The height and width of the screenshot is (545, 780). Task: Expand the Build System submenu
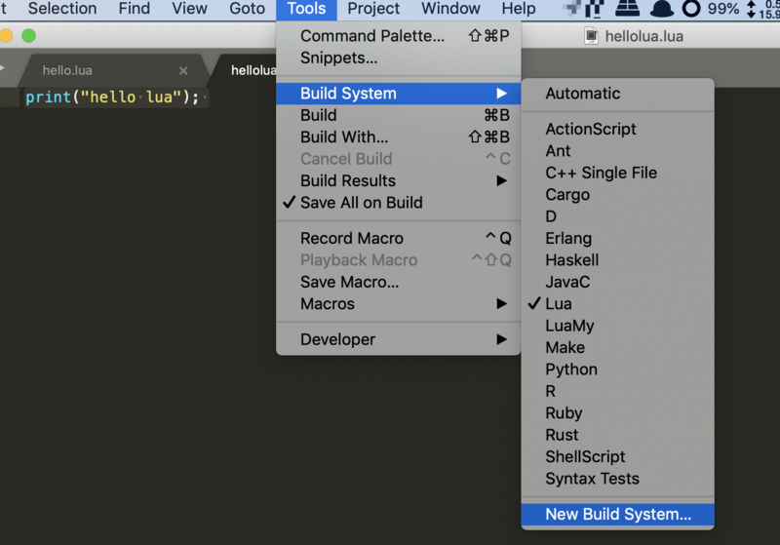click(x=399, y=94)
